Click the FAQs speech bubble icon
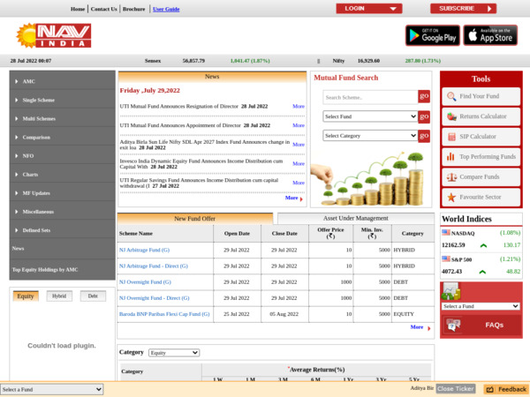Viewport: 530px width, 397px height. (453, 325)
